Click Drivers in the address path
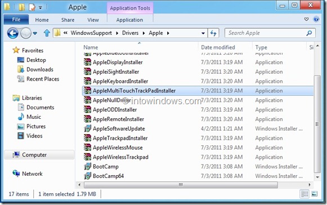Screen dimensions: 327x205 click(131, 33)
